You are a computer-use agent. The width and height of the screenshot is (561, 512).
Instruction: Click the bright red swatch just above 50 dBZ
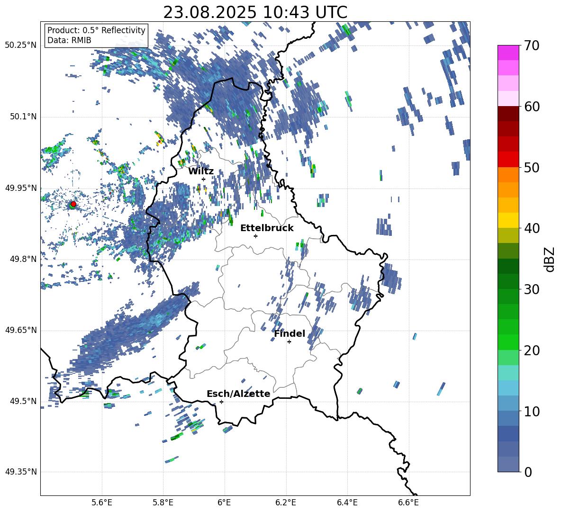coord(508,160)
